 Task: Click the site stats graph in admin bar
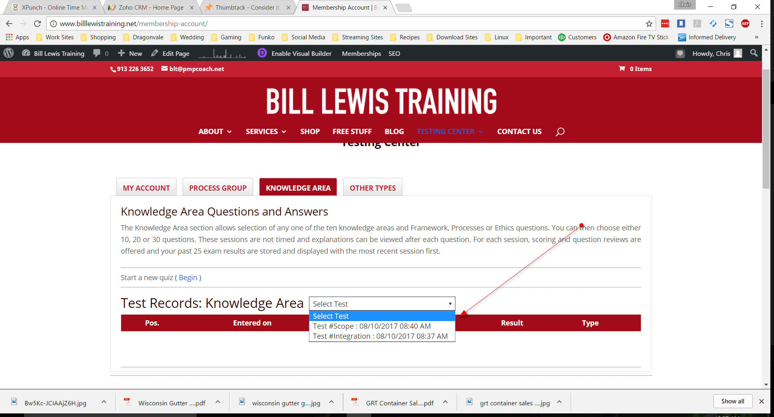click(222, 53)
